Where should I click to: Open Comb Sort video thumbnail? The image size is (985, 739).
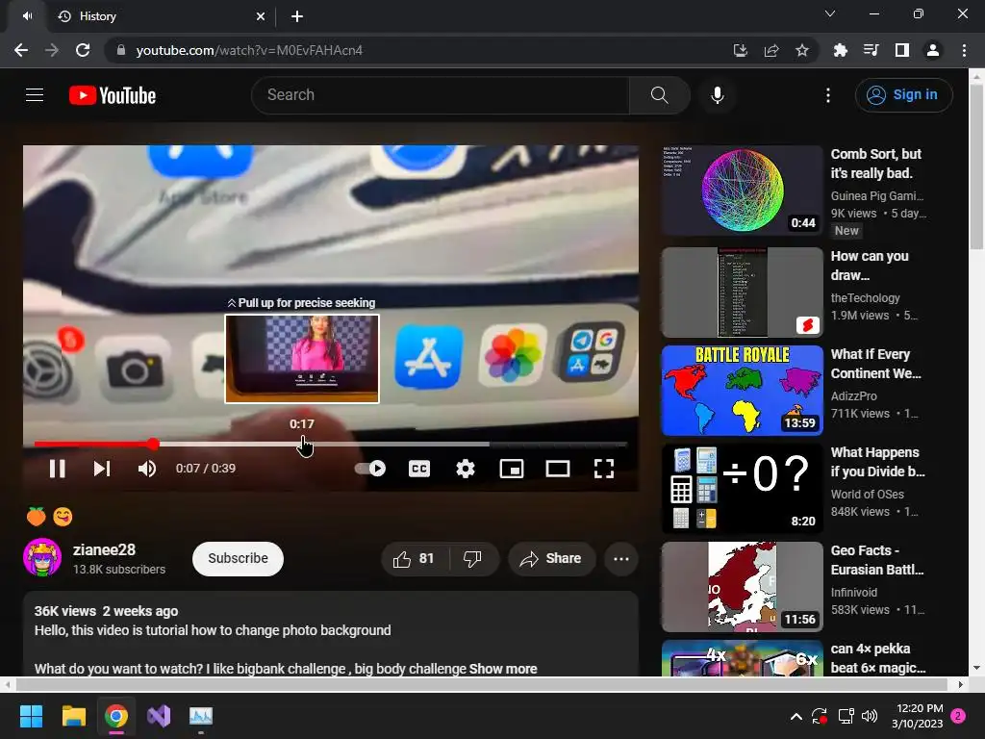[742, 191]
